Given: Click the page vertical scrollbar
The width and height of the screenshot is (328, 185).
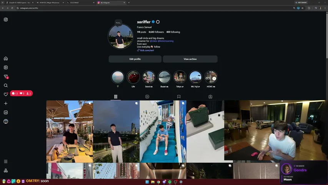Looking at the screenshot, I should (x=327, y=35).
